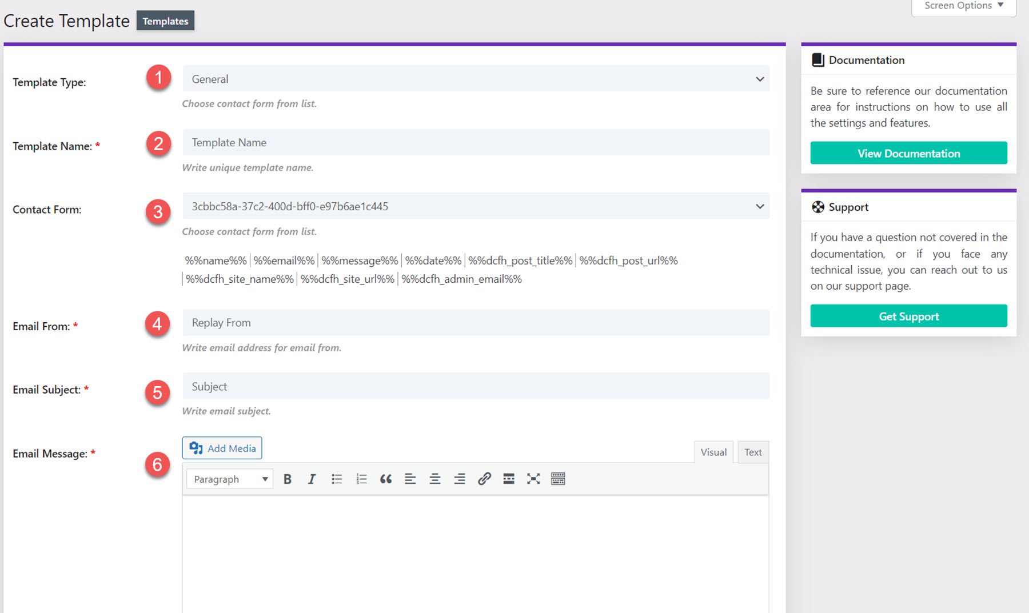Apply italic formatting
1029x613 pixels.
pyautogui.click(x=311, y=479)
